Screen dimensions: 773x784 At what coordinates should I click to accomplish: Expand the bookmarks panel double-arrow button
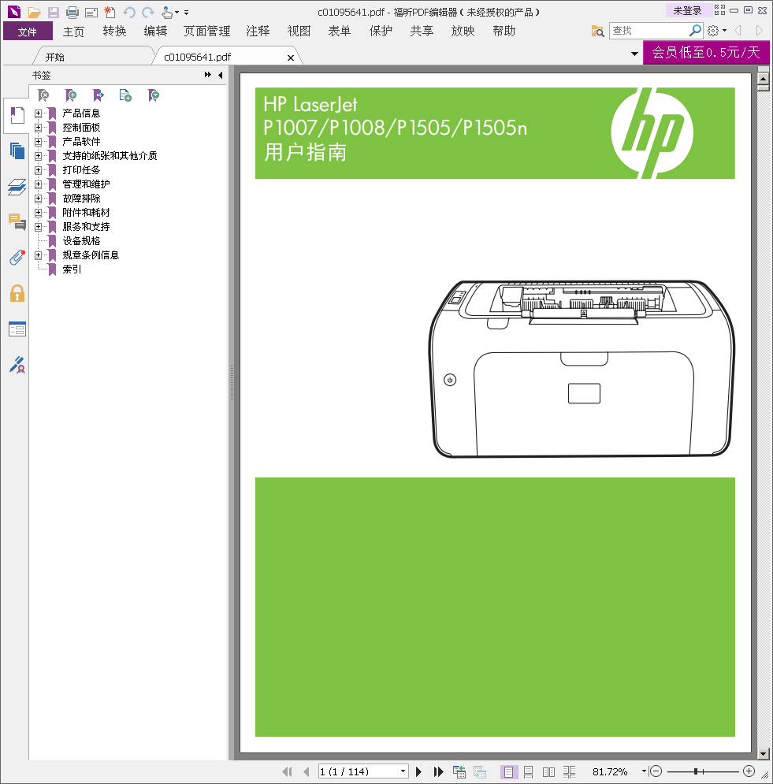pos(208,75)
